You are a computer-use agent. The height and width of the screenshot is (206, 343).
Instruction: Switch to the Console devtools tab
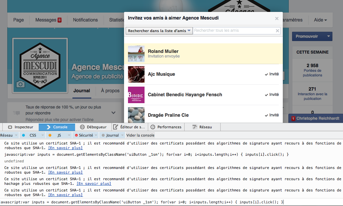click(57, 127)
